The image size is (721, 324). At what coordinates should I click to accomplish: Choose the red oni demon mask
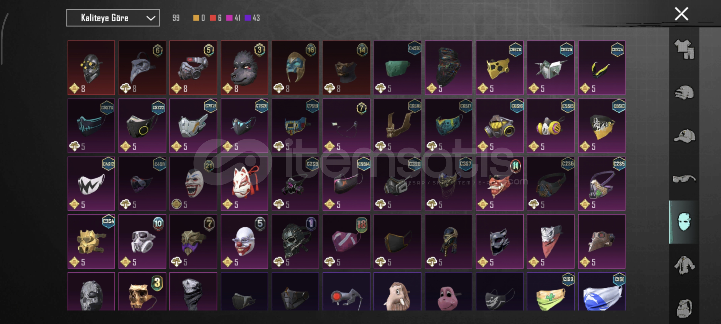coord(499,183)
